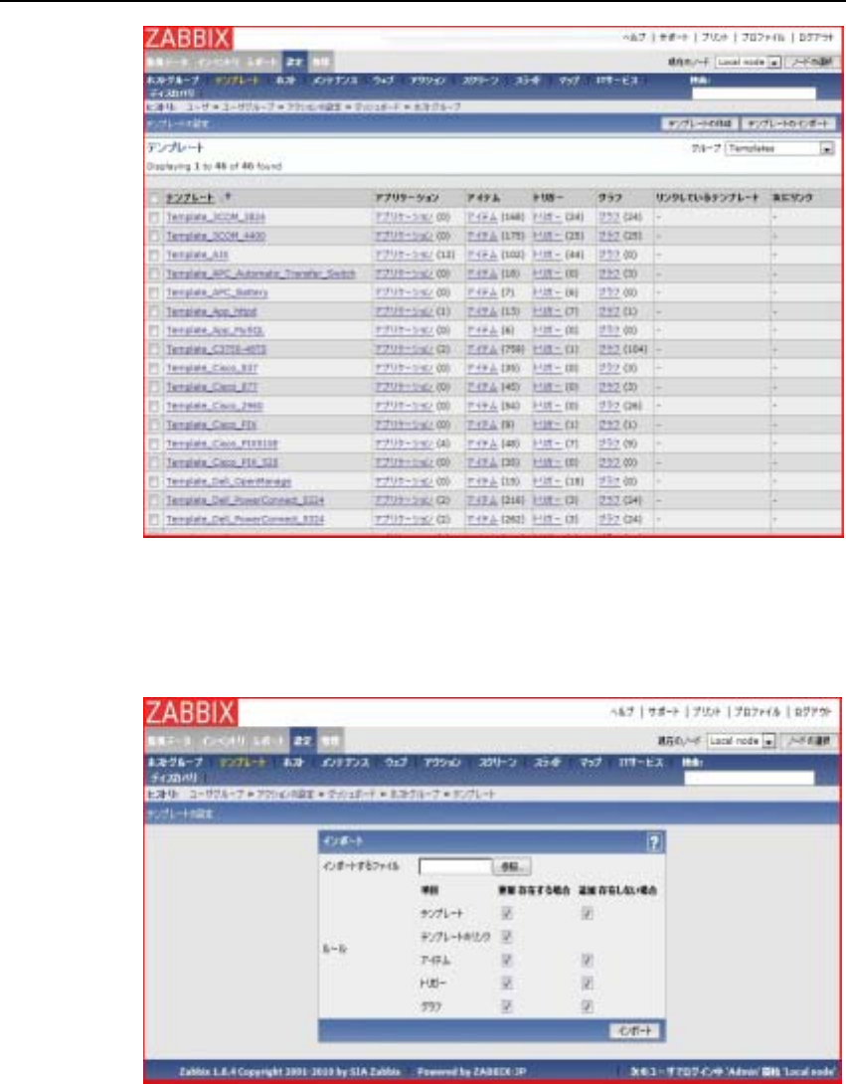Click search field on the import page

click(750, 778)
